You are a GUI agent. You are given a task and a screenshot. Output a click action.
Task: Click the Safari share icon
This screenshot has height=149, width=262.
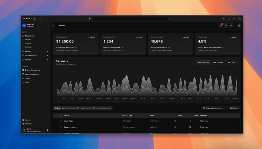click(229, 19)
